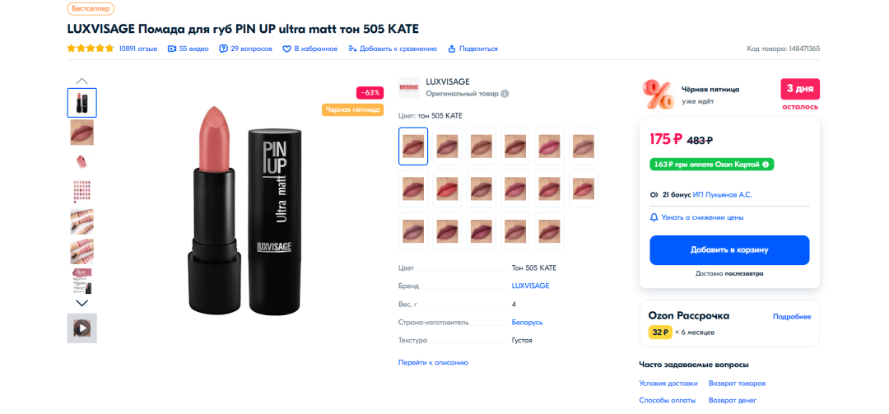Click the original product info icon

pos(505,94)
